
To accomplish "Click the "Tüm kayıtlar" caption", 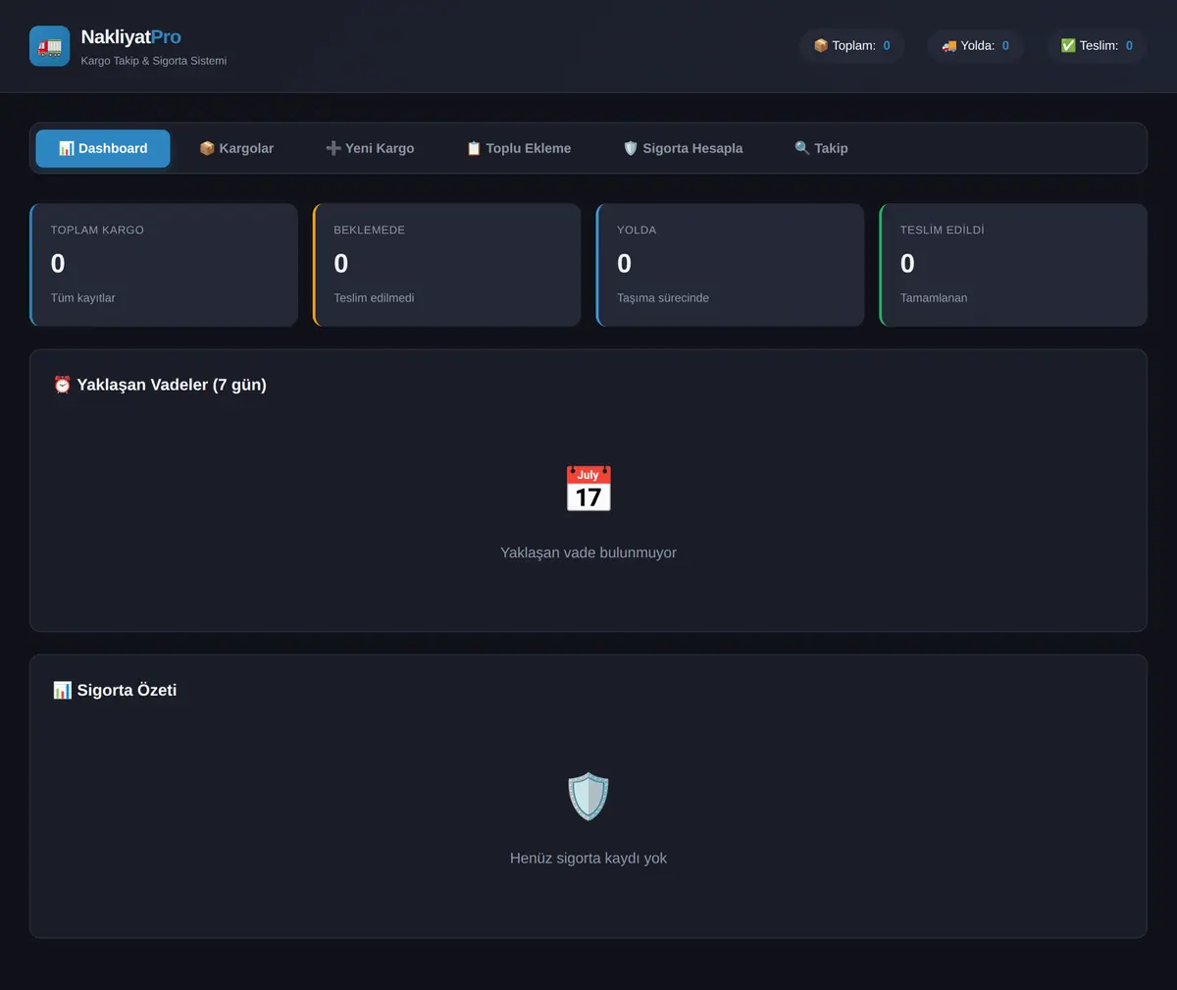I will [x=82, y=297].
